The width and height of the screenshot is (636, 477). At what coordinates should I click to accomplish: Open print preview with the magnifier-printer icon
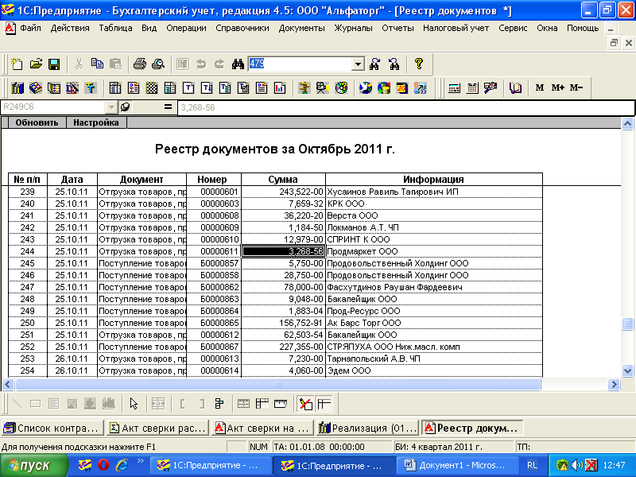click(x=157, y=64)
